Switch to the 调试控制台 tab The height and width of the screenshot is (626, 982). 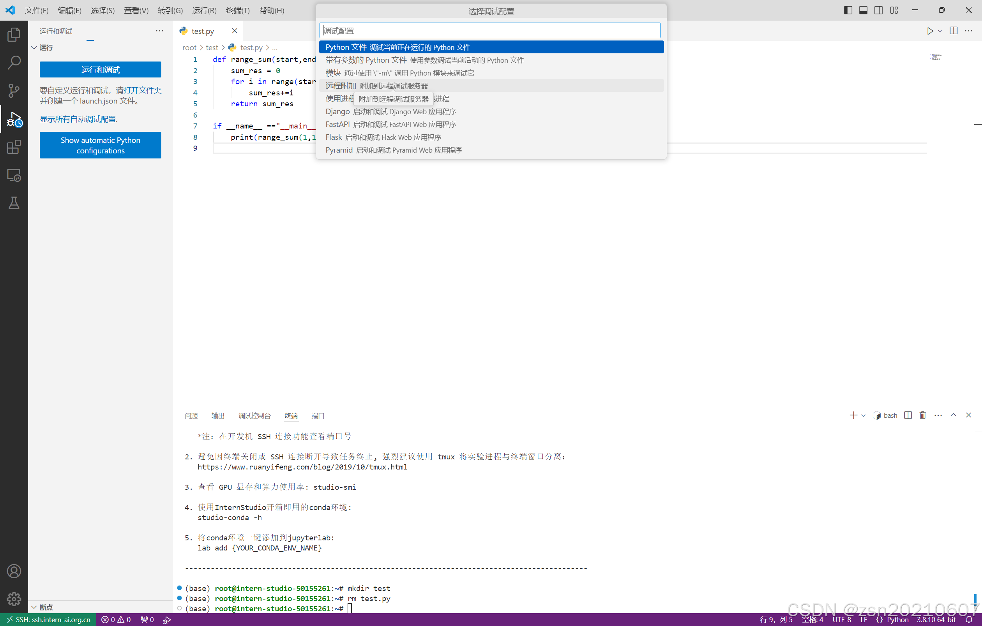coord(254,416)
